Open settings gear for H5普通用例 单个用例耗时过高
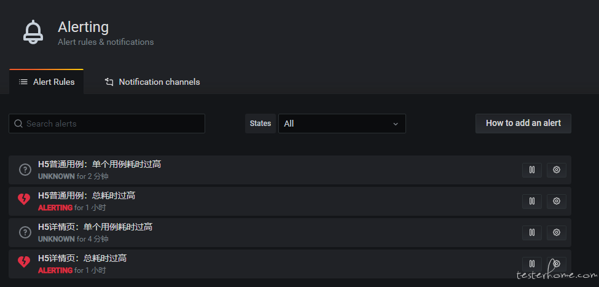 (557, 170)
